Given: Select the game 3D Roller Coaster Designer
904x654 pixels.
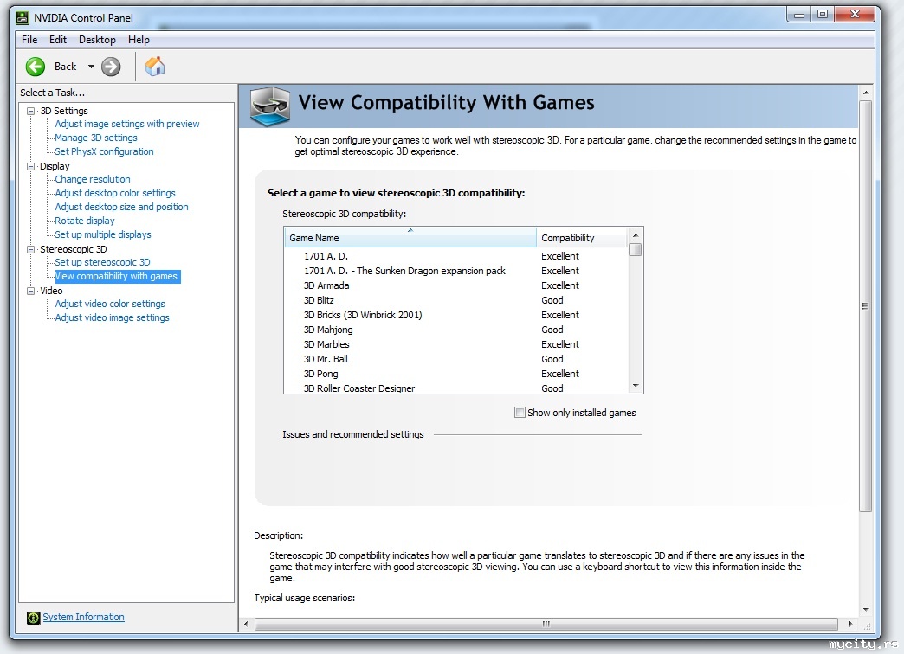Looking at the screenshot, I should (x=455, y=388).
